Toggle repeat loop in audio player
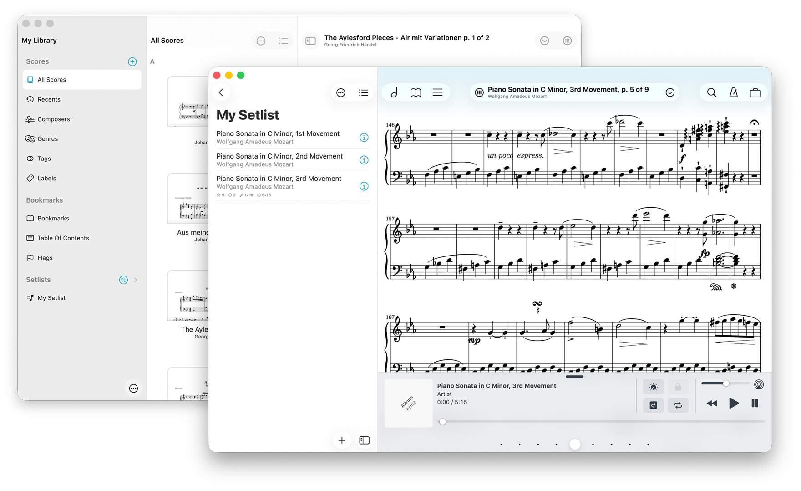Screen dimensions: 801x491 678,405
